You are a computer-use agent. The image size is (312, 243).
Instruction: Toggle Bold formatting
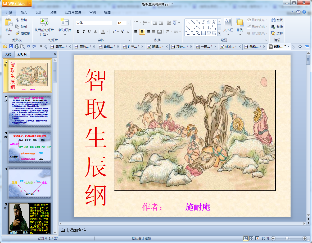click(x=78, y=32)
